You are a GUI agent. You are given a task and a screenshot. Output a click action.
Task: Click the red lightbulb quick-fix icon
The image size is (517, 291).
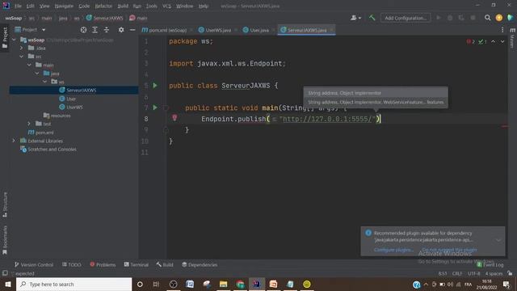[x=174, y=117]
